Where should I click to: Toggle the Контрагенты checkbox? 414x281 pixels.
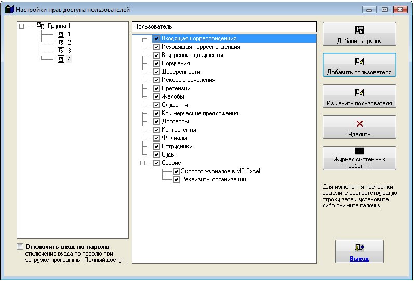click(x=156, y=130)
